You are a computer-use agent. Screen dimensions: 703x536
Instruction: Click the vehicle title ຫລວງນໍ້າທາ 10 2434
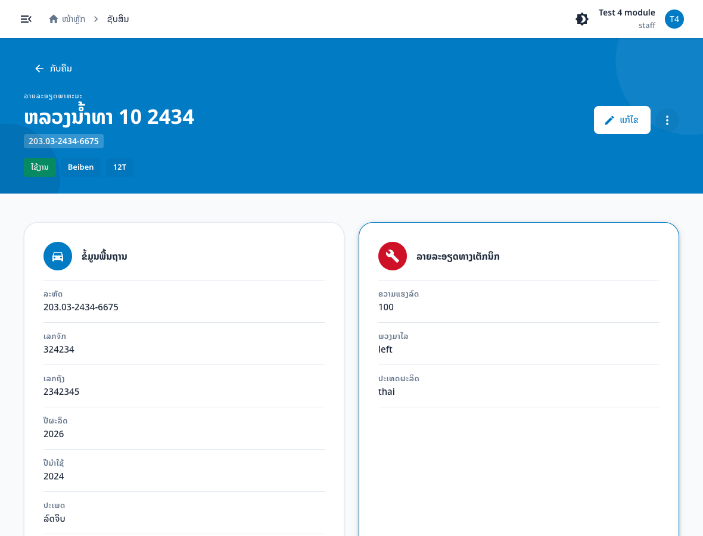109,117
